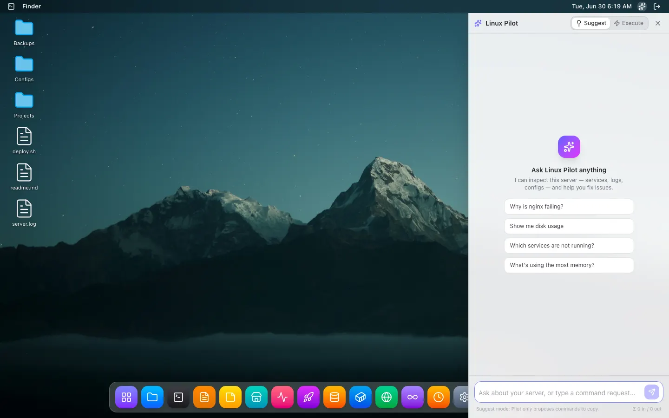Click the logout icon in menu bar
Viewport: 669px width, 418px height.
pos(657,7)
